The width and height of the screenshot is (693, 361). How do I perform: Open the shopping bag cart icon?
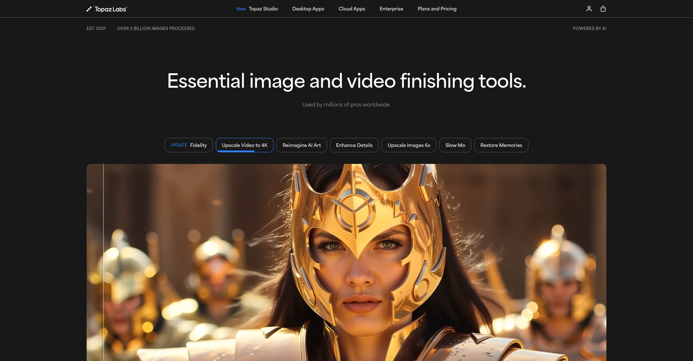click(603, 9)
